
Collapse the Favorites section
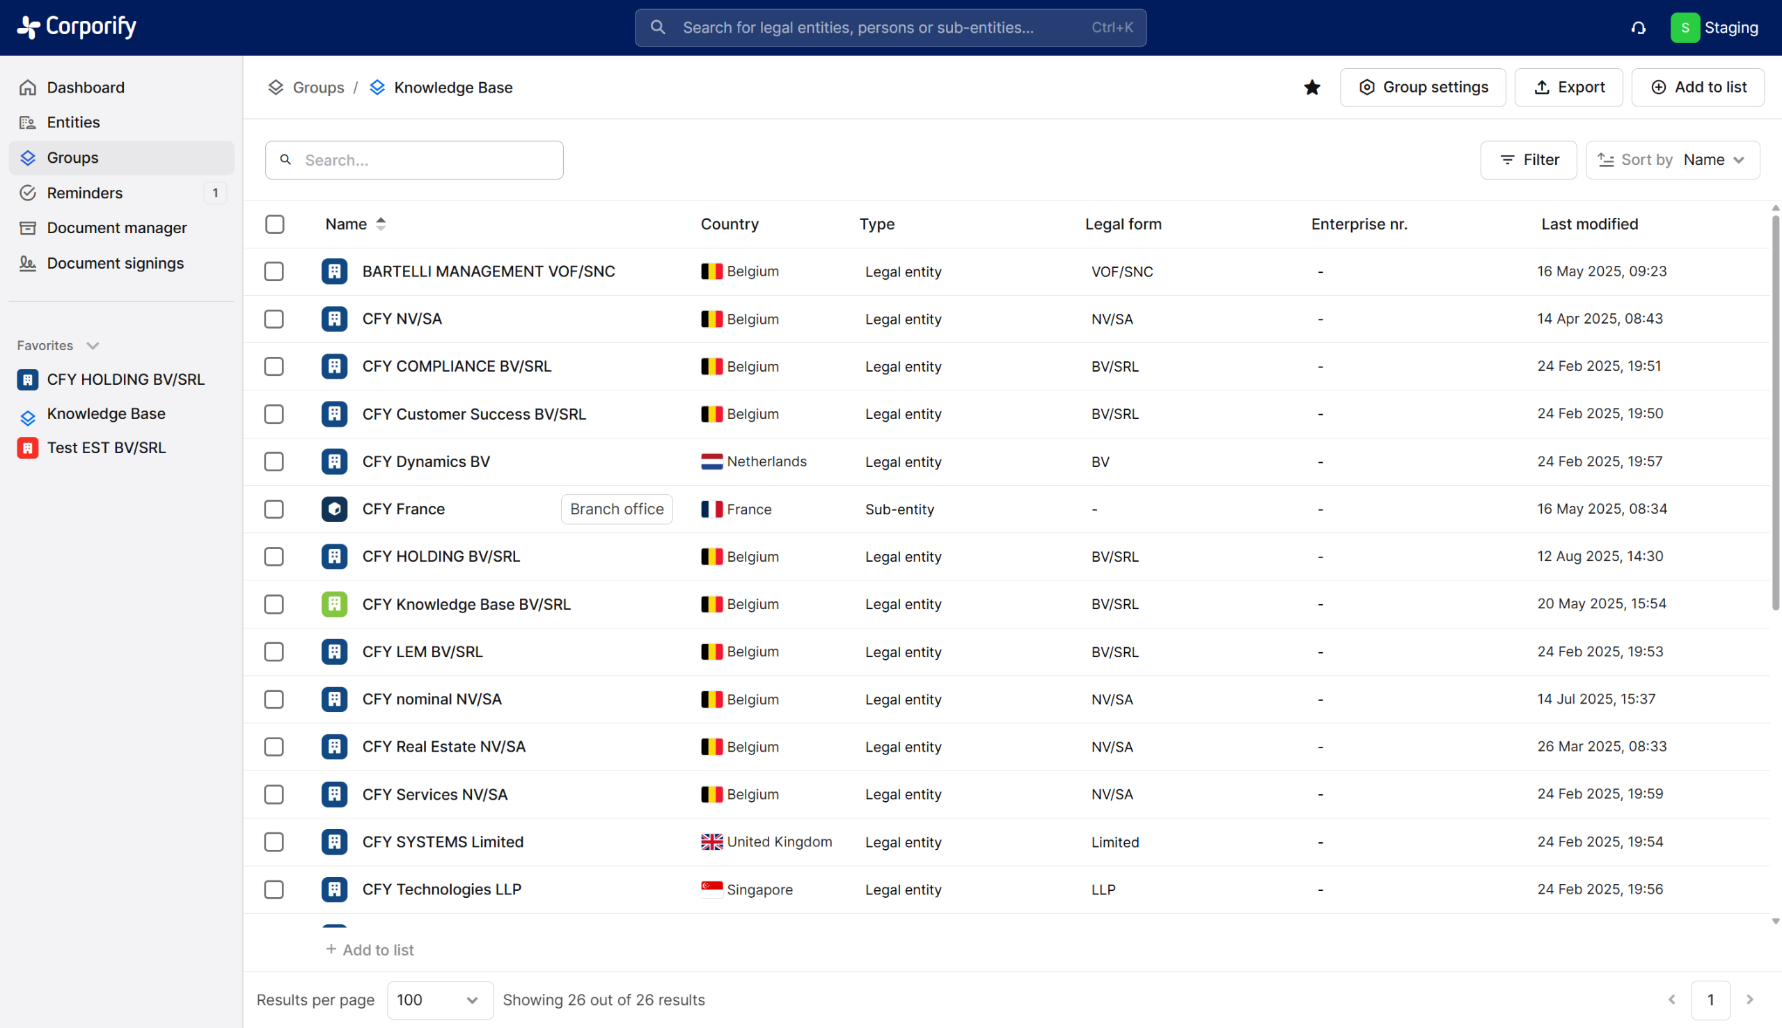click(x=93, y=346)
